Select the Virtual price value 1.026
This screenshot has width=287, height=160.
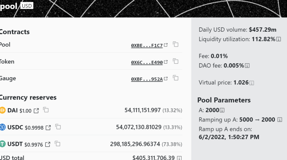point(241,82)
